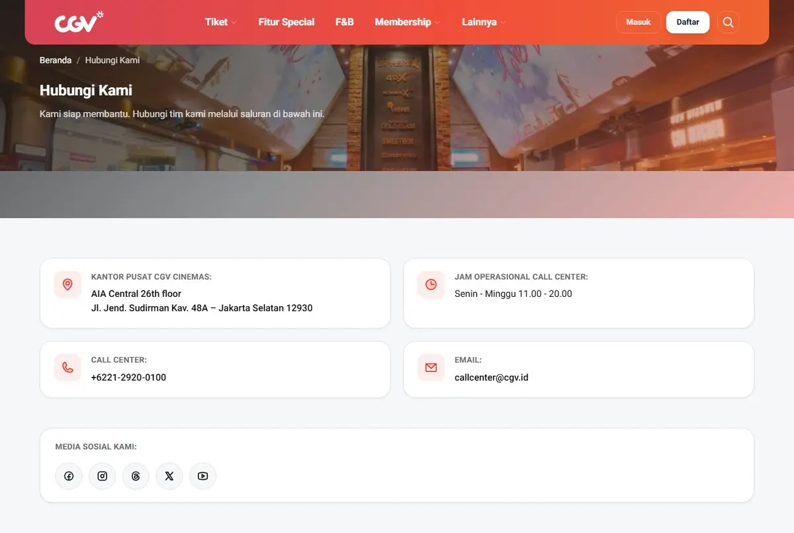The image size is (794, 533).
Task: Expand the Lainnya dropdown menu
Action: click(x=484, y=22)
